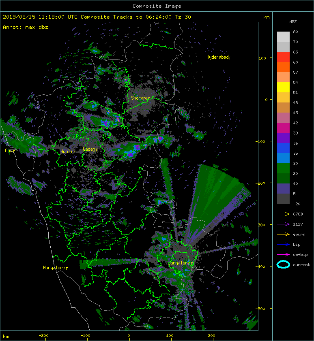Click the slate purple 10–5 dBZ swatch
The width and height of the screenshot is (314, 341).
283,188
